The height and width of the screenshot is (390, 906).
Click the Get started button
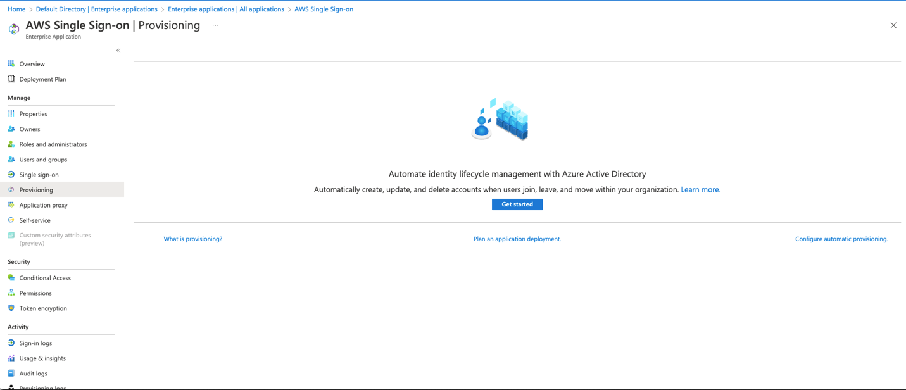click(x=517, y=204)
